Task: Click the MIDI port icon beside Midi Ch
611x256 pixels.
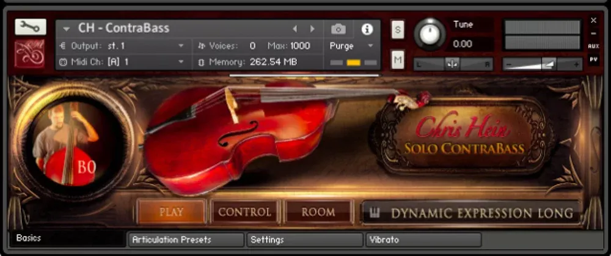Action: (x=63, y=62)
